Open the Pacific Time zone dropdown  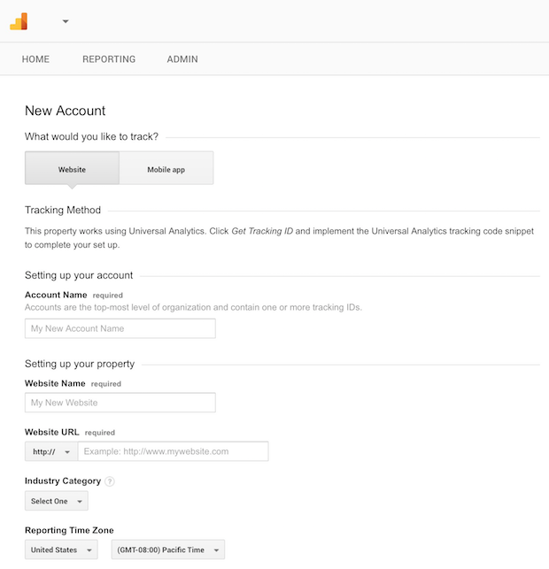(x=168, y=550)
